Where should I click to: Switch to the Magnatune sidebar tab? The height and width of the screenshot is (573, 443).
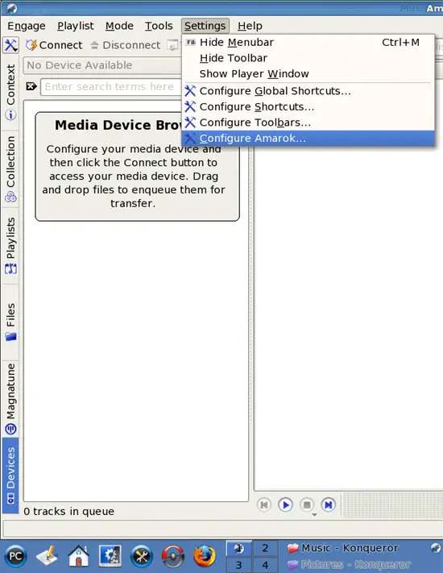pyautogui.click(x=10, y=398)
